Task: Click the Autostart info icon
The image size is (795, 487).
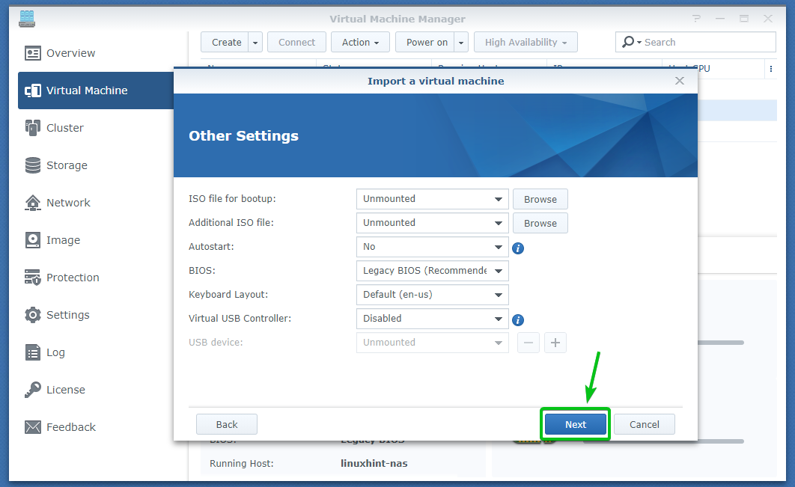Action: [518, 248]
